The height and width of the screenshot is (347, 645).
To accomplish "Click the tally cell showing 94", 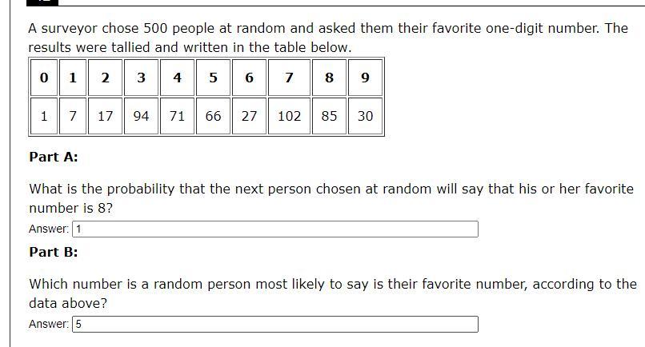I will click(x=141, y=116).
